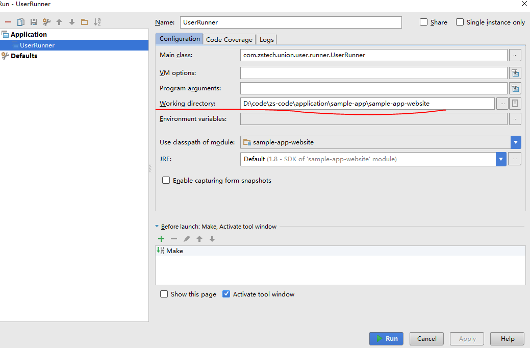Add a before launch task
Screen dimensions: 530x348
[x=161, y=239]
